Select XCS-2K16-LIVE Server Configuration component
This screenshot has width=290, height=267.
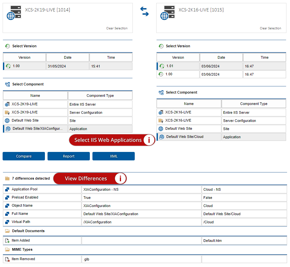(178, 121)
